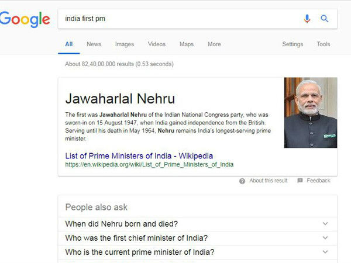Image resolution: width=351 pixels, height=263 pixels.
Task: Switch to the Videos tab
Action: tap(157, 44)
